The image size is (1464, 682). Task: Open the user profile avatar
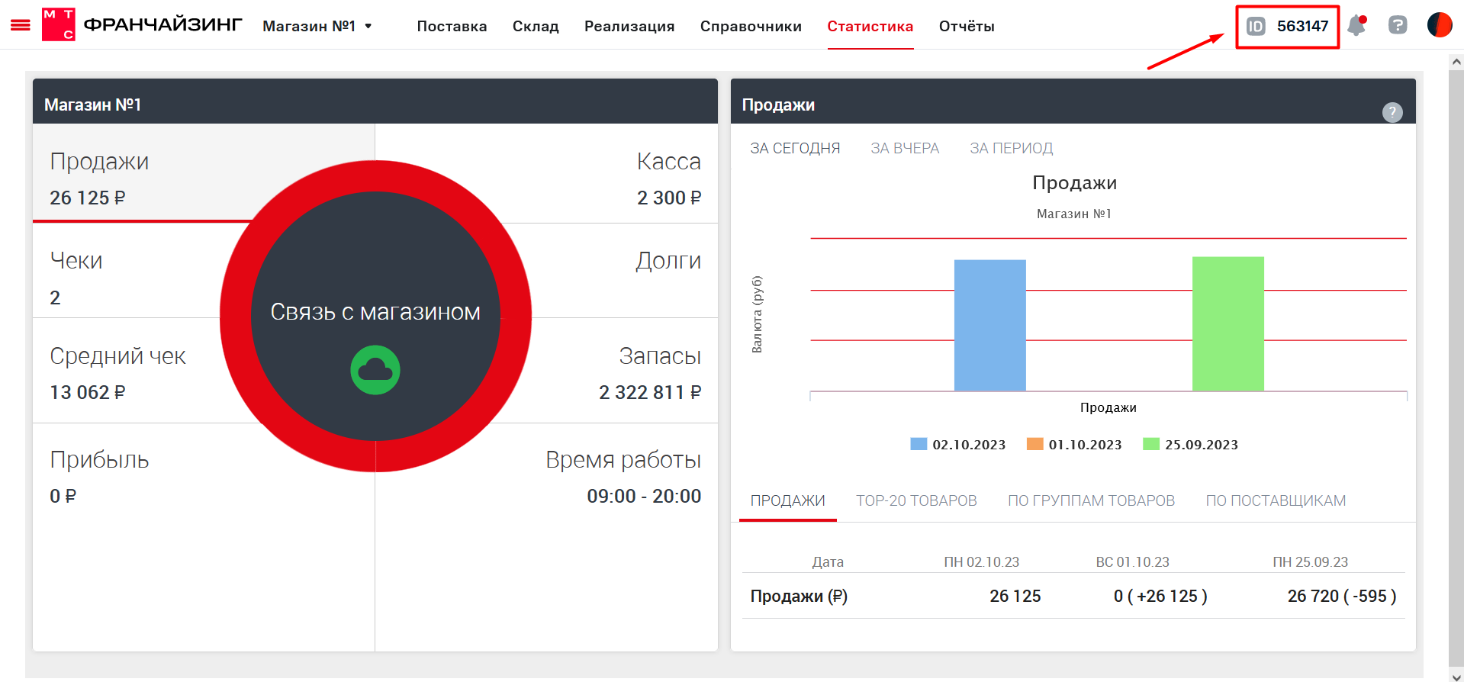(1440, 25)
